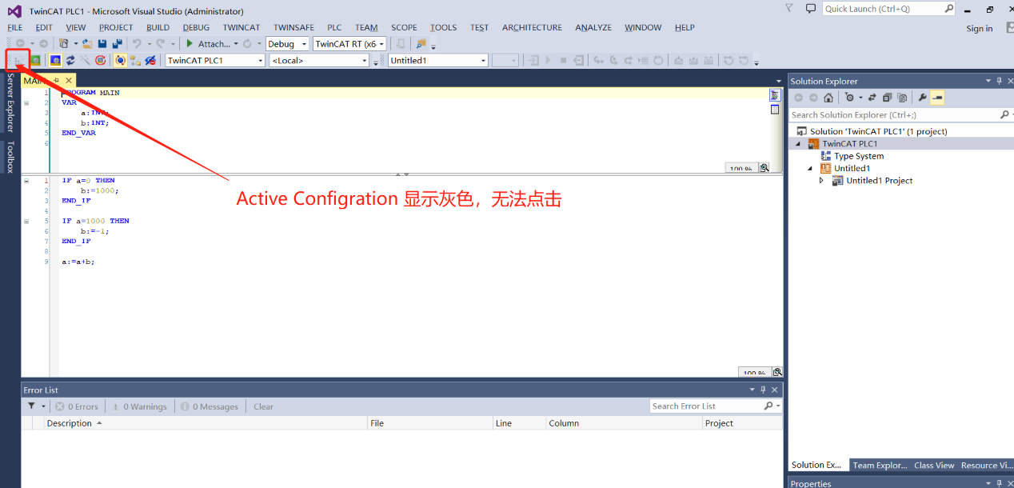The image size is (1014, 488).
Task: Switch to the Team Explorer tab
Action: pos(880,465)
